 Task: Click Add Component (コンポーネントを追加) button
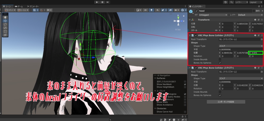[x=226, y=102]
